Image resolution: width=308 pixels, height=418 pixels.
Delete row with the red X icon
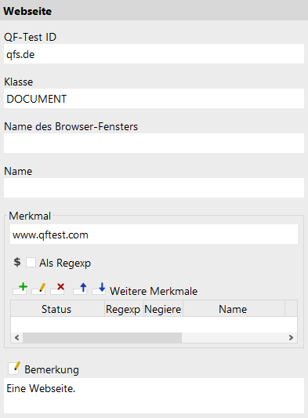pyautogui.click(x=57, y=289)
